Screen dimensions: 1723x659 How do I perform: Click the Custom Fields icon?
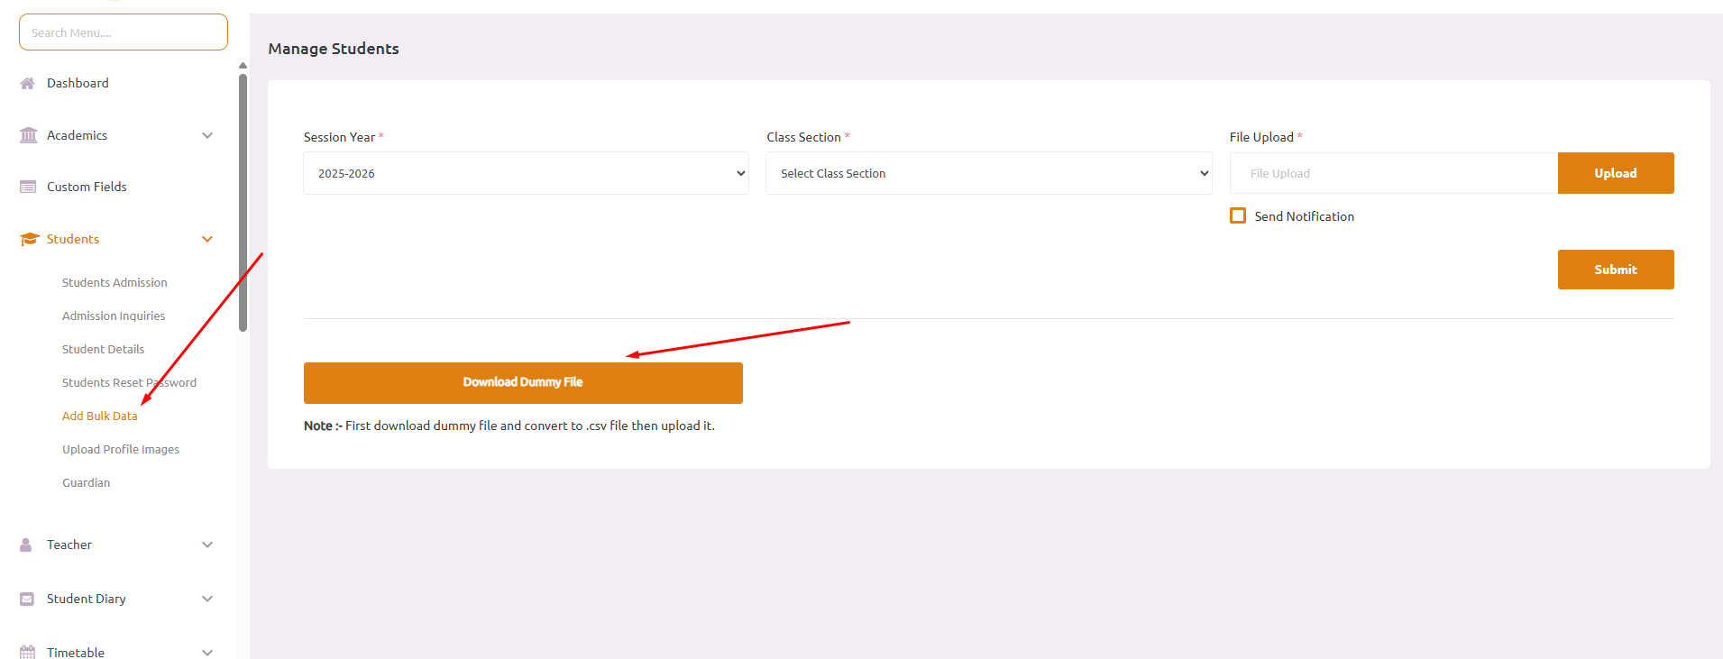point(28,187)
